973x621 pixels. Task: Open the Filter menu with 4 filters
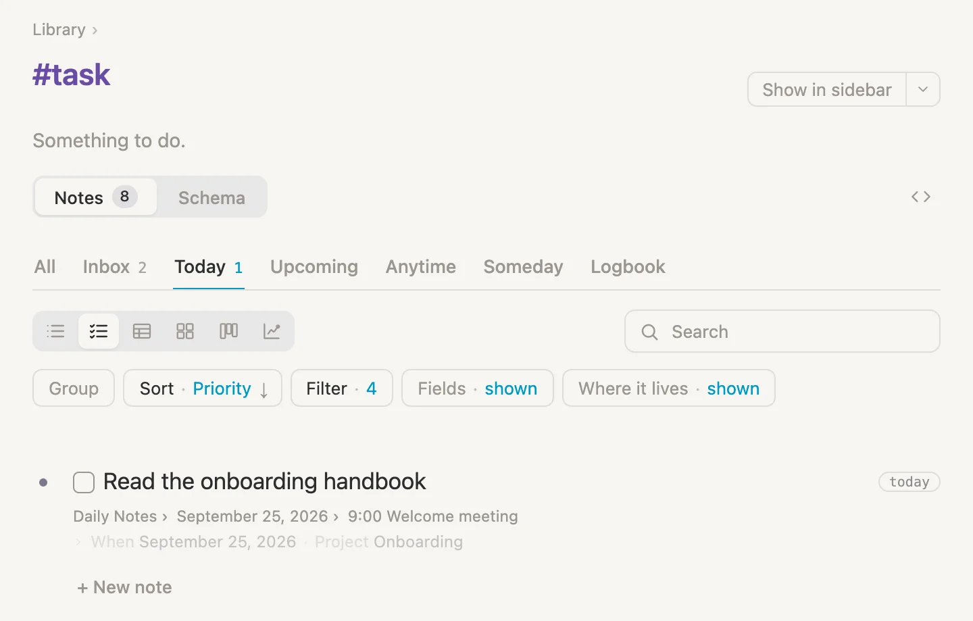[341, 388]
